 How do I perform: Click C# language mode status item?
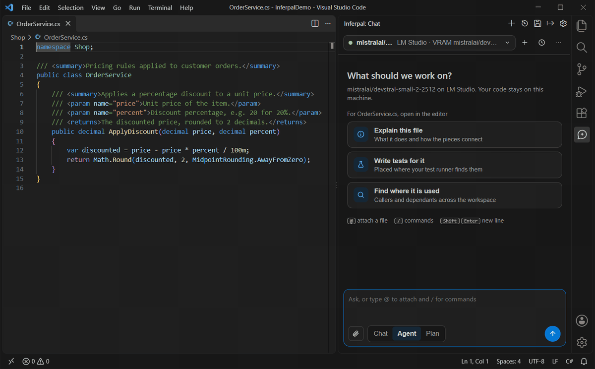pyautogui.click(x=570, y=361)
